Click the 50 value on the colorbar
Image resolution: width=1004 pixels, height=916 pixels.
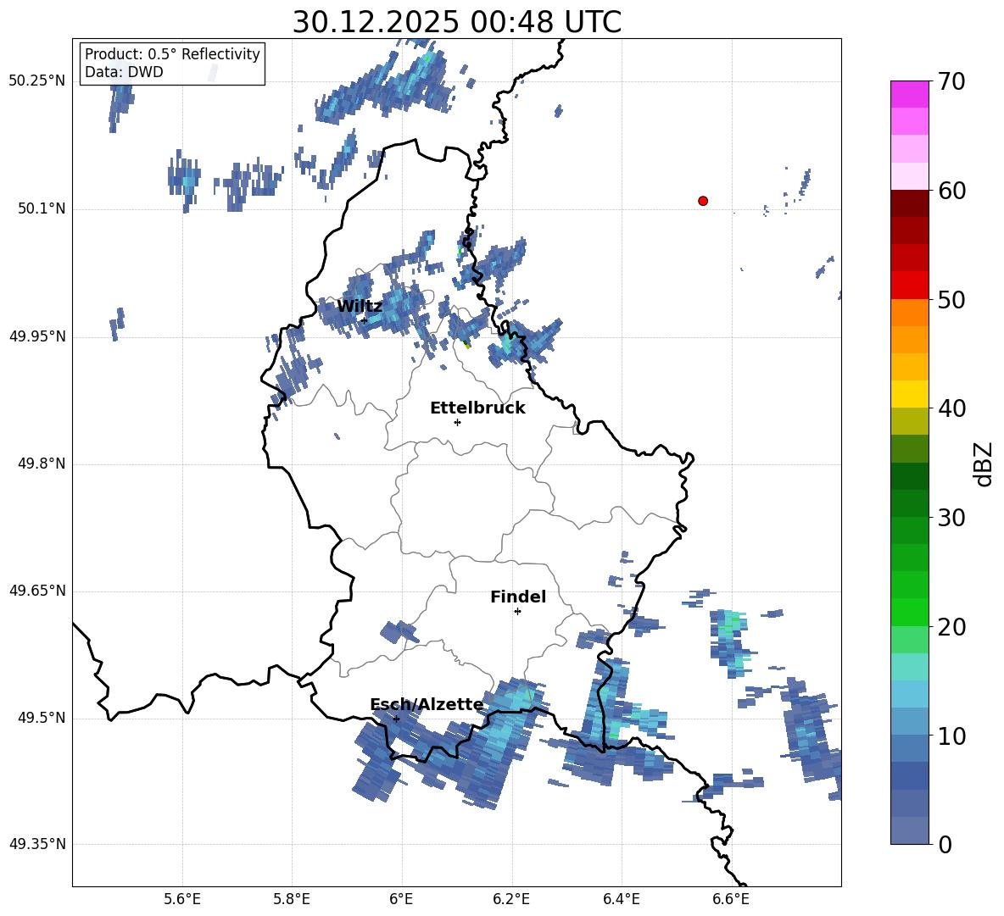click(951, 299)
